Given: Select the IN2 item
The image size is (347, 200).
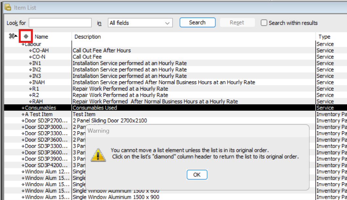Looking at the screenshot, I should click(37, 70).
